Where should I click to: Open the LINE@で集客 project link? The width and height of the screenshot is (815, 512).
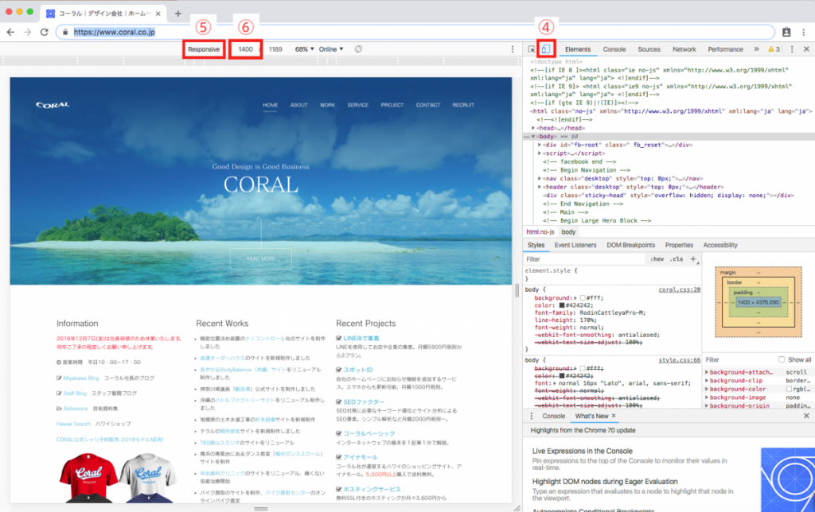361,338
